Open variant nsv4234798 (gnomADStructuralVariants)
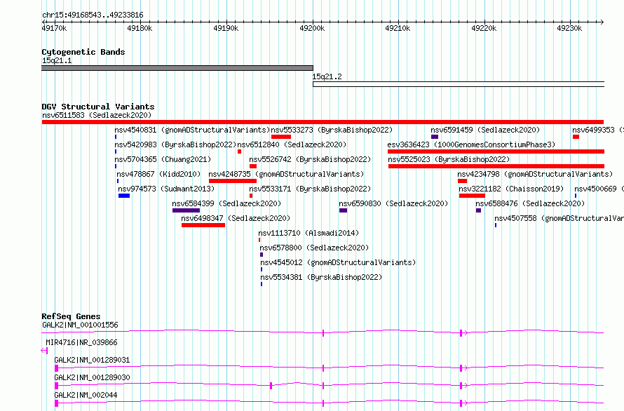The height and width of the screenshot is (411, 624). (535, 174)
